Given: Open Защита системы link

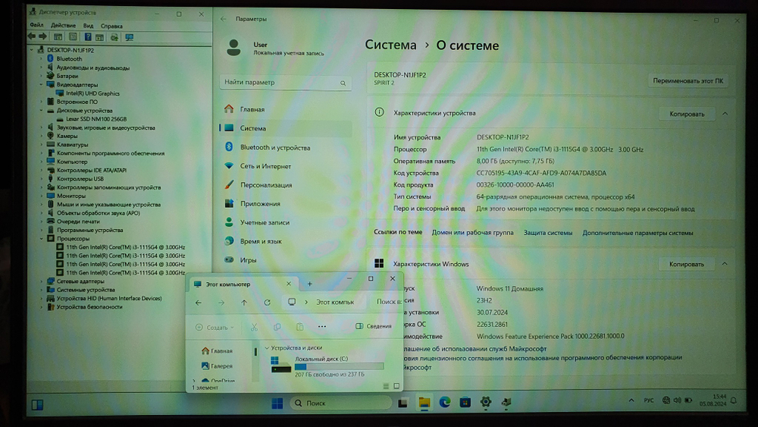Looking at the screenshot, I should coord(548,233).
